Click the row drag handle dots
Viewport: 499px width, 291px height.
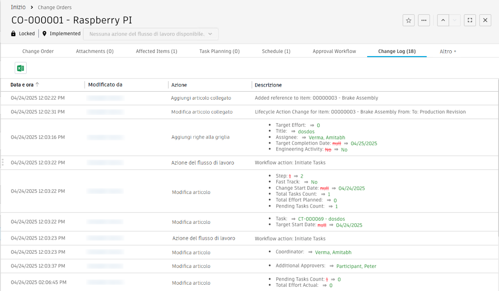pyautogui.click(x=3, y=163)
